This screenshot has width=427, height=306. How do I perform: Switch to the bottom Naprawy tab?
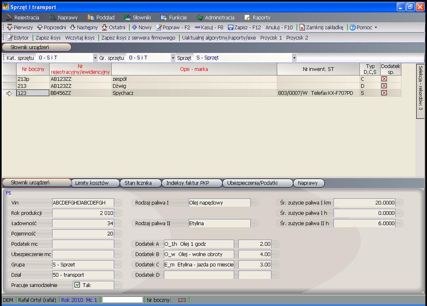[x=309, y=183]
